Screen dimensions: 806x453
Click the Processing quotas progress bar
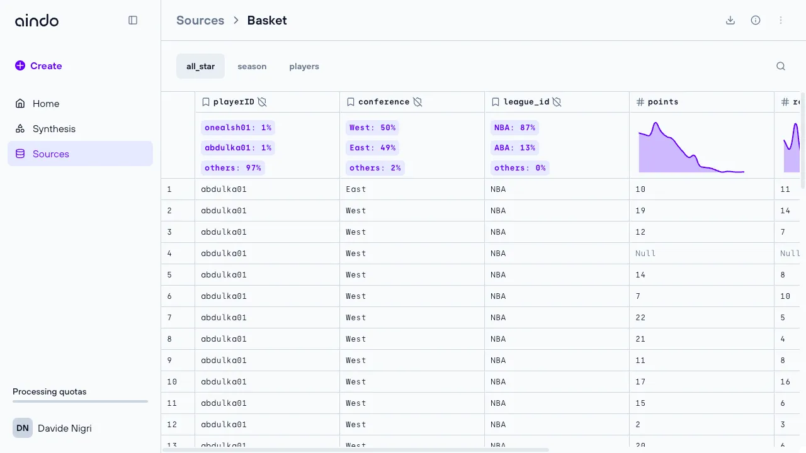point(80,401)
